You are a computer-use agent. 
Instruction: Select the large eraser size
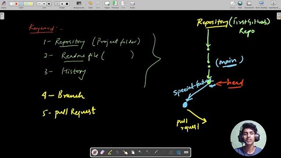coord(67,4)
